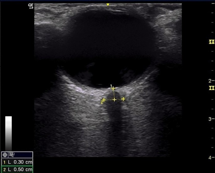Click the 2 cm depth scale mark
The image size is (215, 173).
(x=211, y=81)
